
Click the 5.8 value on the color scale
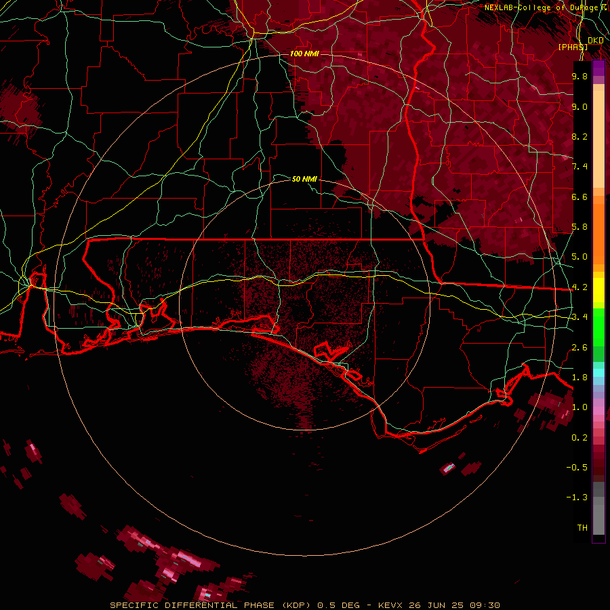pyautogui.click(x=579, y=227)
